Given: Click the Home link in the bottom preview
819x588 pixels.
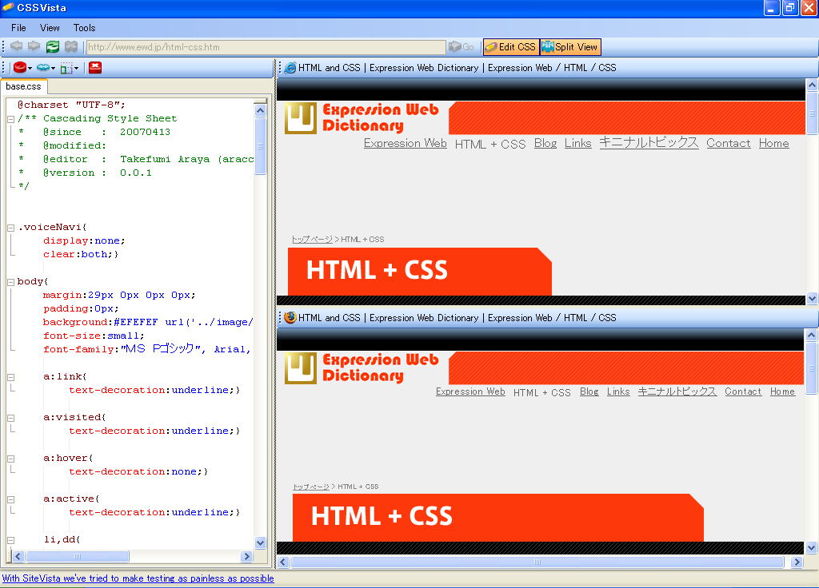Looking at the screenshot, I should point(782,391).
